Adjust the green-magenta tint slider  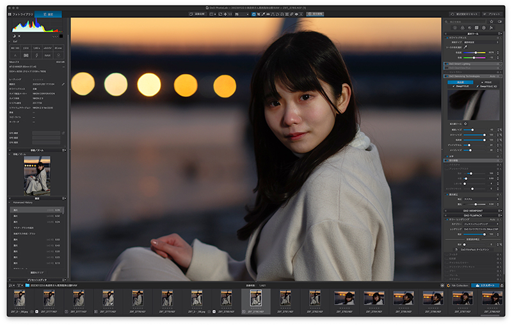tap(475, 57)
